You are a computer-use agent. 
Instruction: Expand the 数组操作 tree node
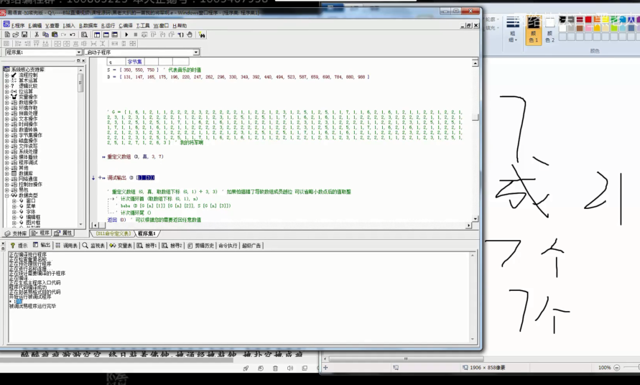(7, 102)
